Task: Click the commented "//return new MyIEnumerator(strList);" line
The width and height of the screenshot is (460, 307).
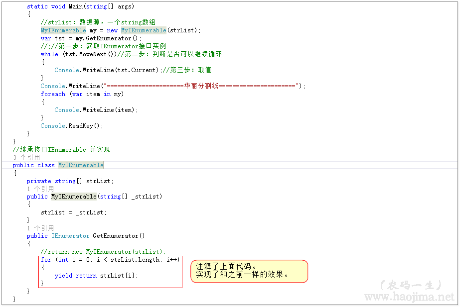Action: tap(103, 252)
